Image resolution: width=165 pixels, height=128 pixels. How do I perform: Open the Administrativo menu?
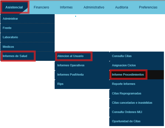pyautogui.click(x=94, y=7)
